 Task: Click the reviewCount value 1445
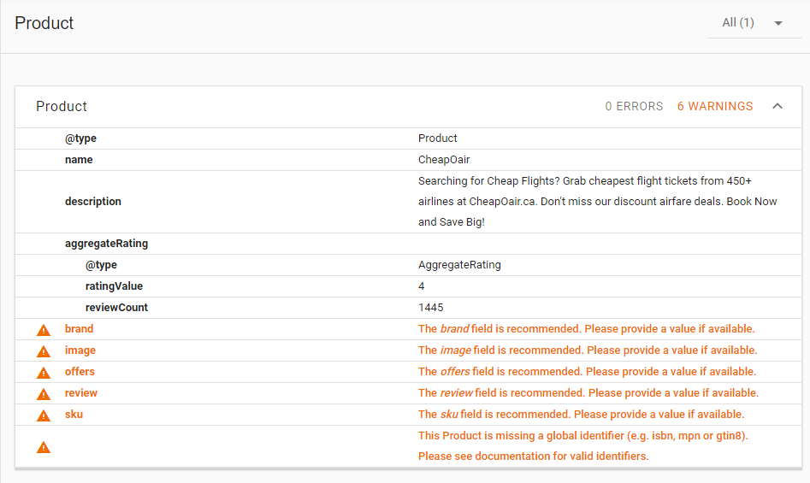point(431,308)
